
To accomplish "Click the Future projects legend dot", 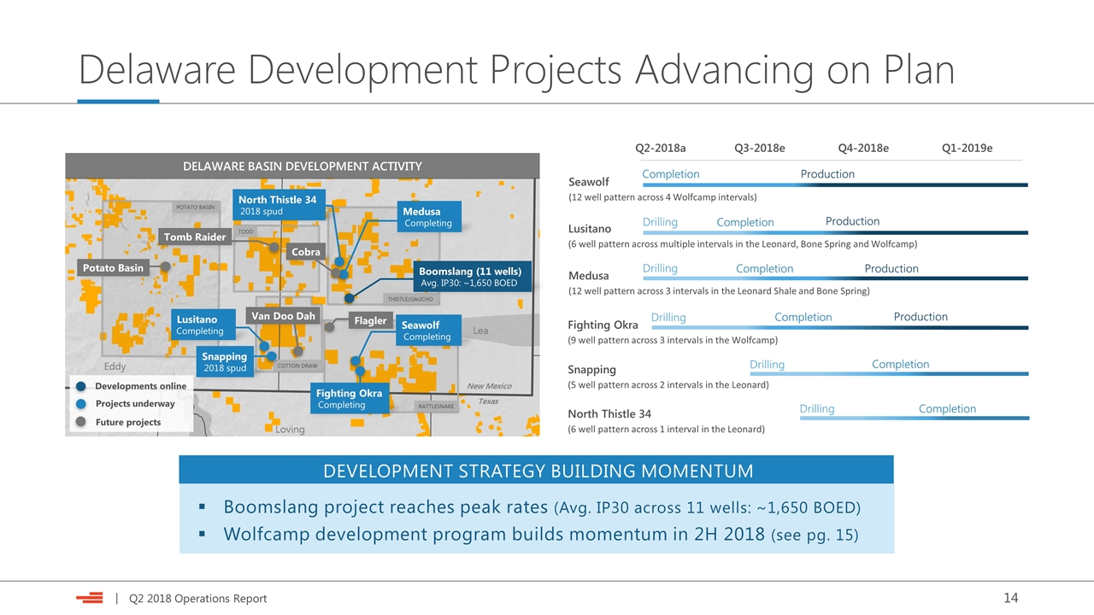I will 80,422.
